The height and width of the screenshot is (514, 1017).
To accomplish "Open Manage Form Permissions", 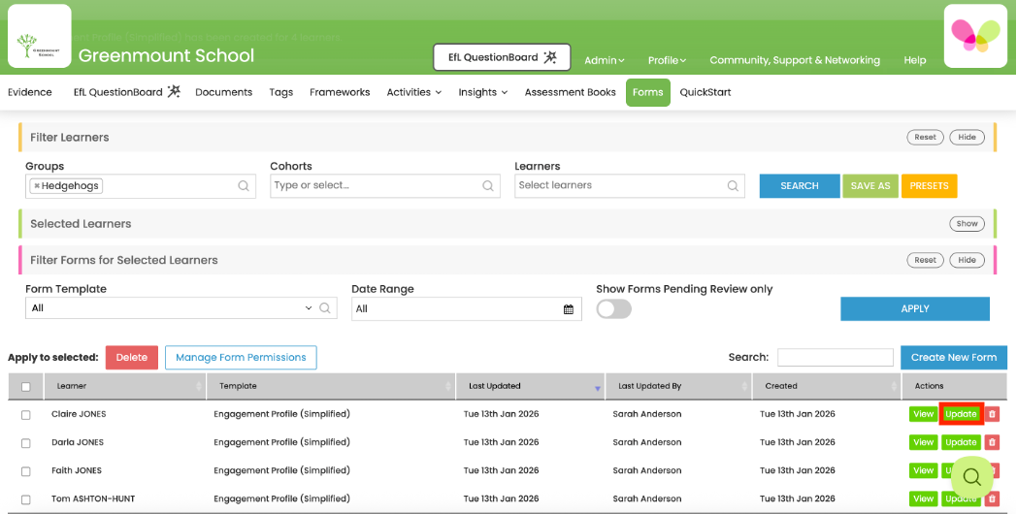I will click(x=241, y=358).
